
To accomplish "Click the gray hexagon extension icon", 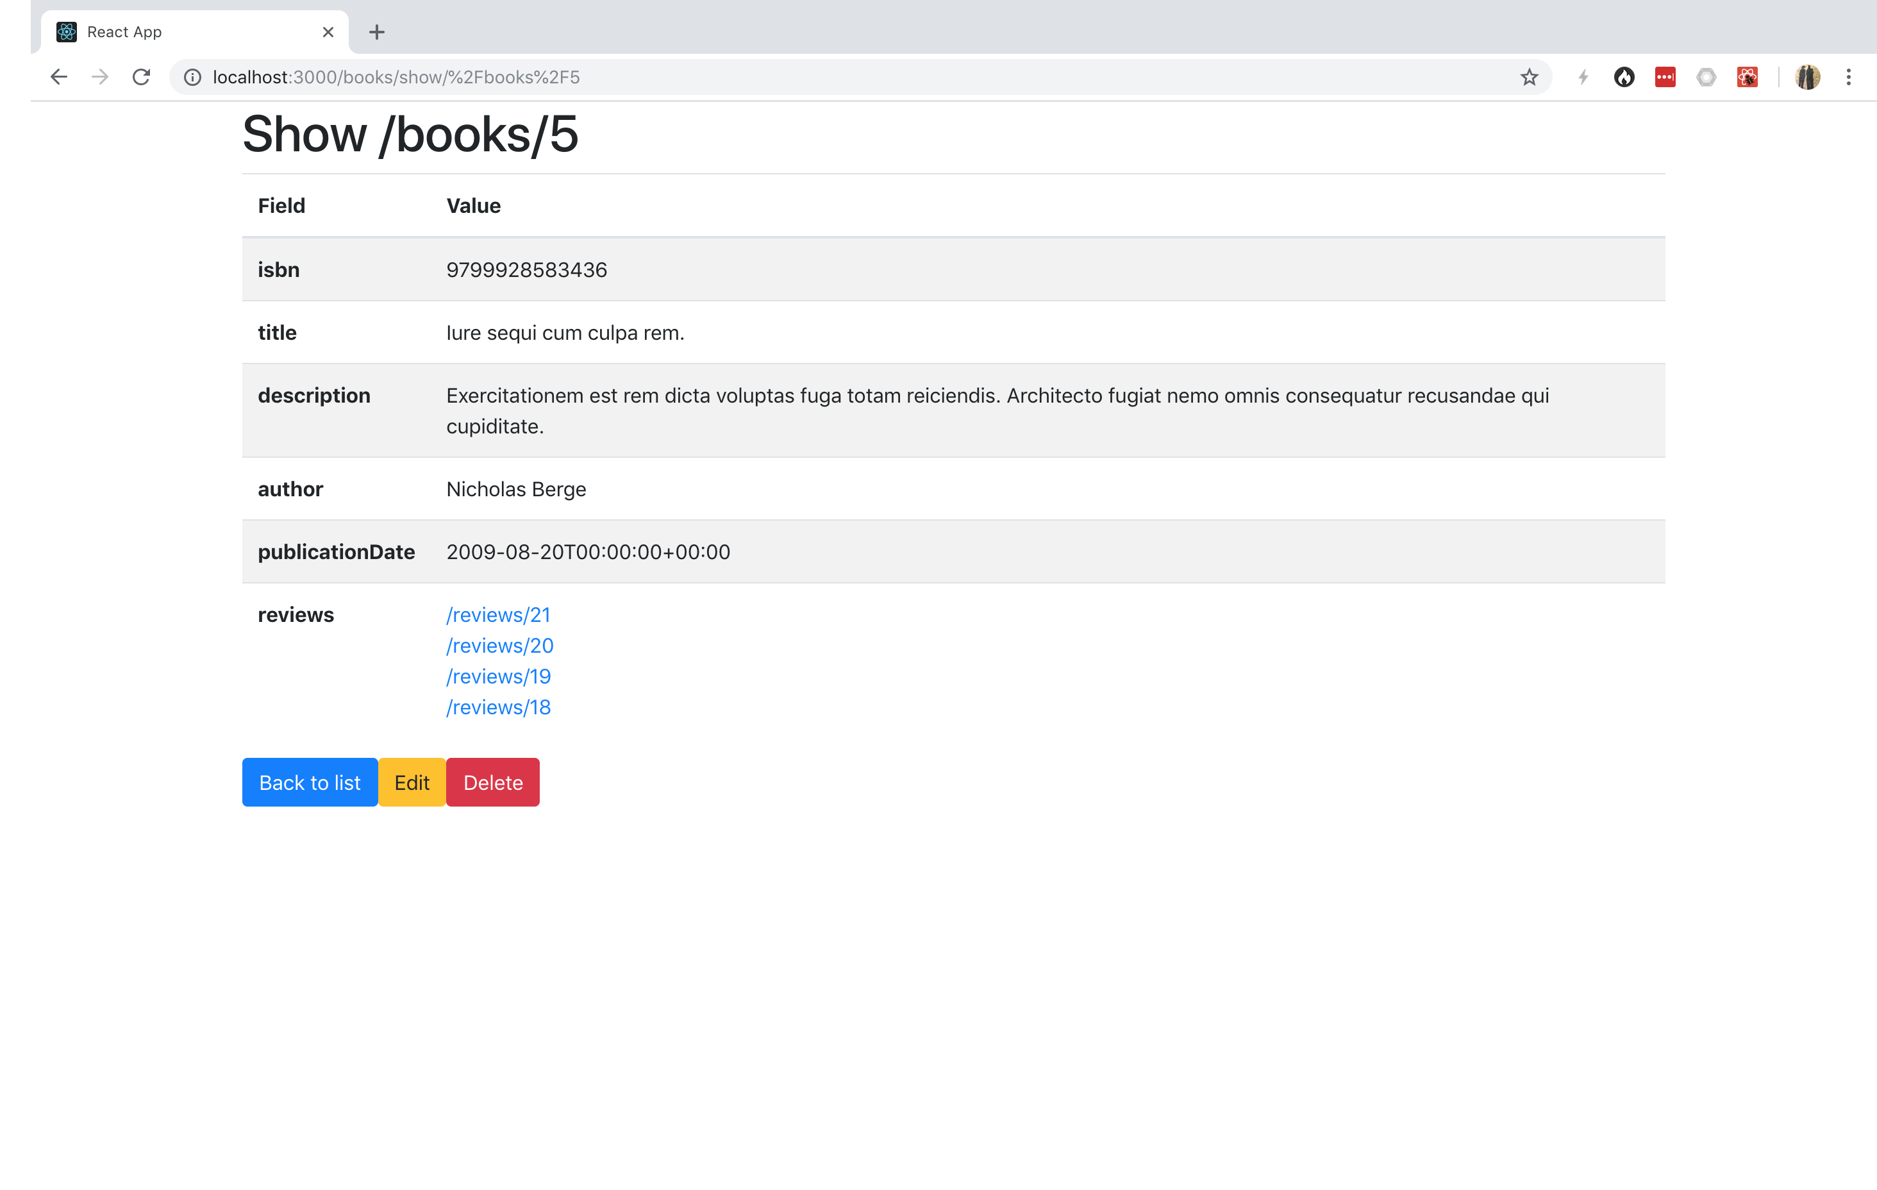I will (1706, 76).
